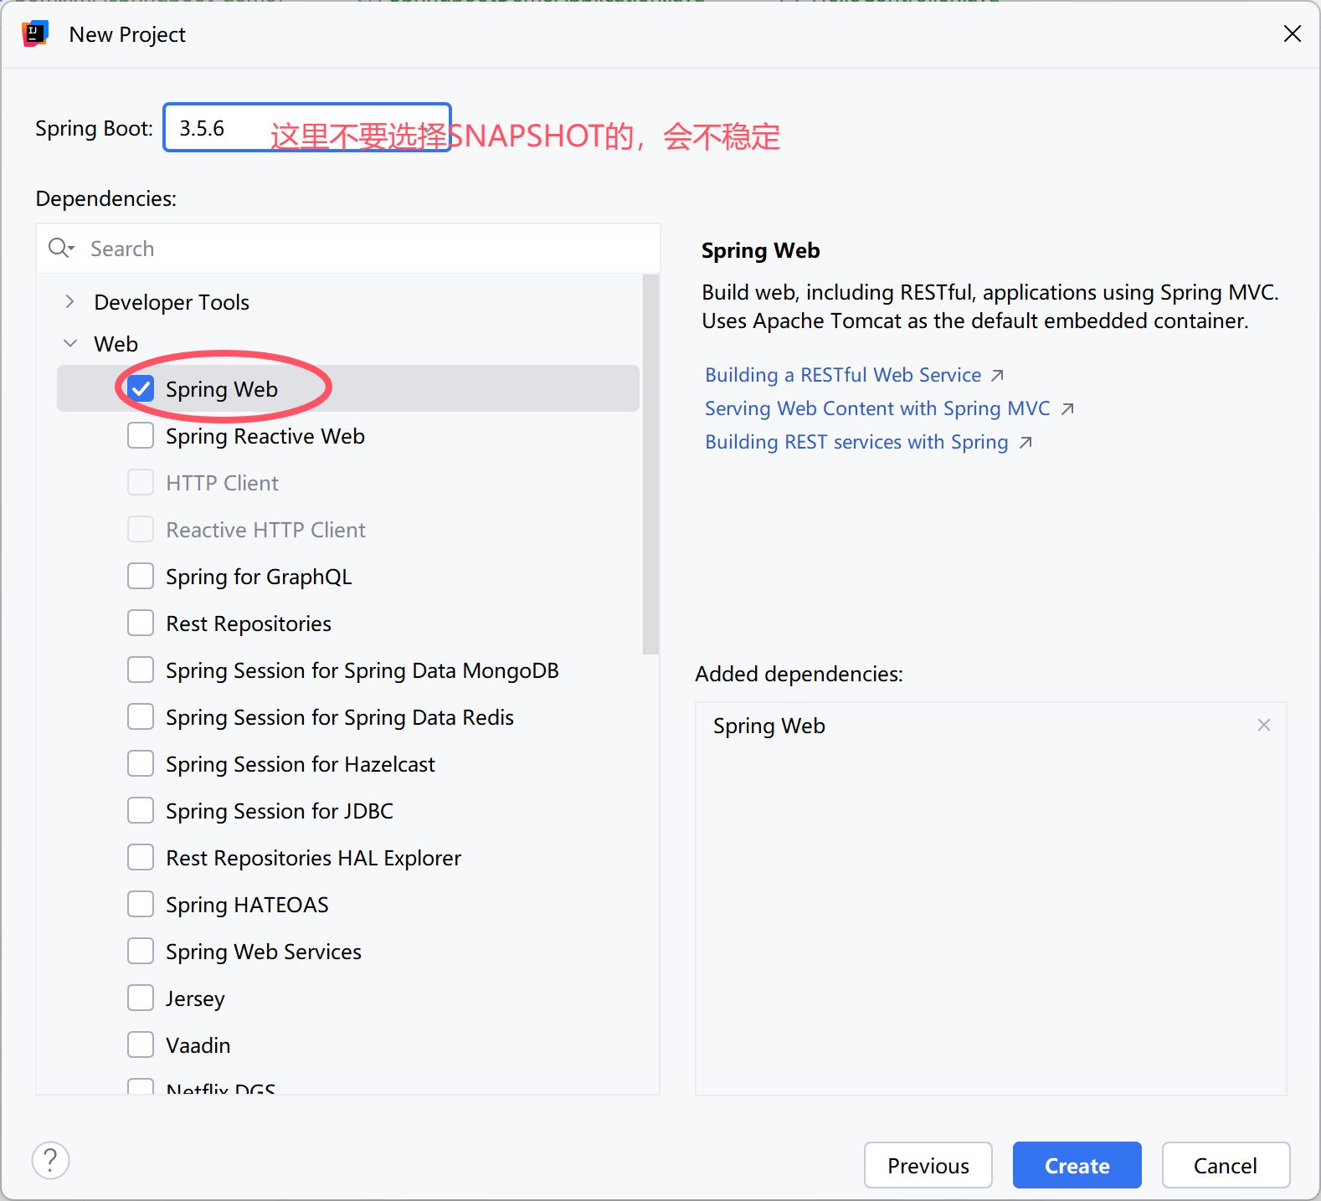Screen dimensions: 1321x1201
Task: Click the IntelliJ IDEA logo icon
Action: click(x=35, y=34)
